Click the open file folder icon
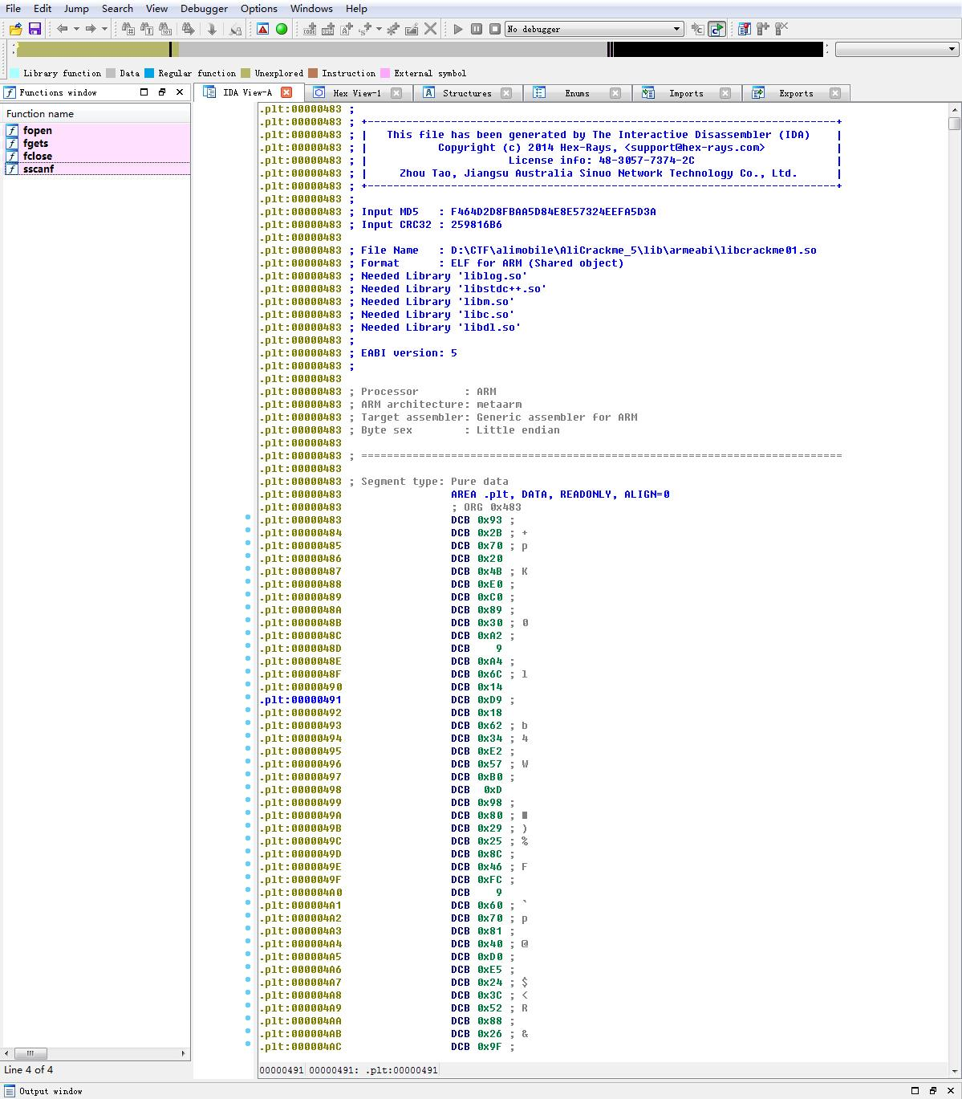Screen dimensions: 962x1099 [15, 29]
